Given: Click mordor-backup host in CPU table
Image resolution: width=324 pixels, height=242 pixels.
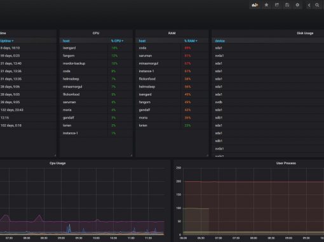Looking at the screenshot, I should click(74, 63).
